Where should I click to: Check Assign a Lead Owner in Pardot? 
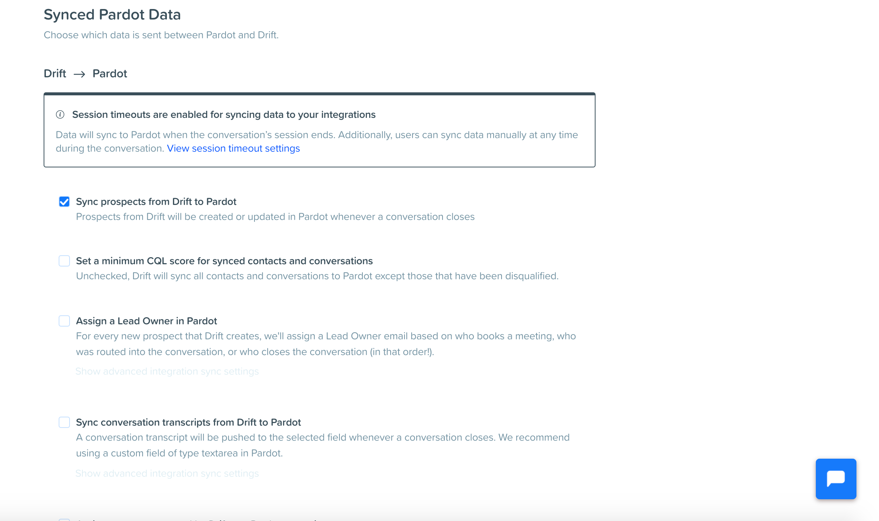tap(64, 321)
